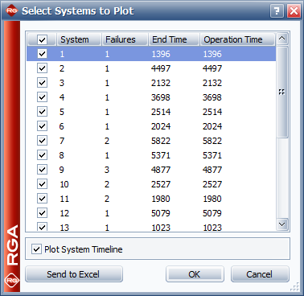
Task: Toggle the Plot System Timeline checkbox
Action: (x=36, y=249)
